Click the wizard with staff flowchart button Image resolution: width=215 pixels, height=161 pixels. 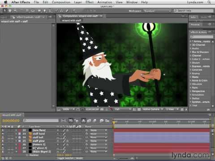pos(71,20)
